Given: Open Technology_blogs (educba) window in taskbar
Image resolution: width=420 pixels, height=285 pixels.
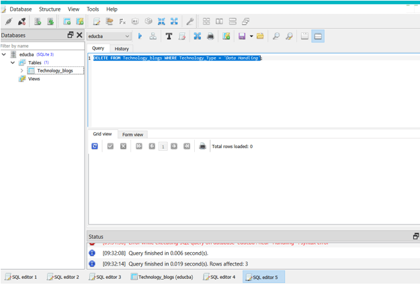Looking at the screenshot, I should pos(161,276).
